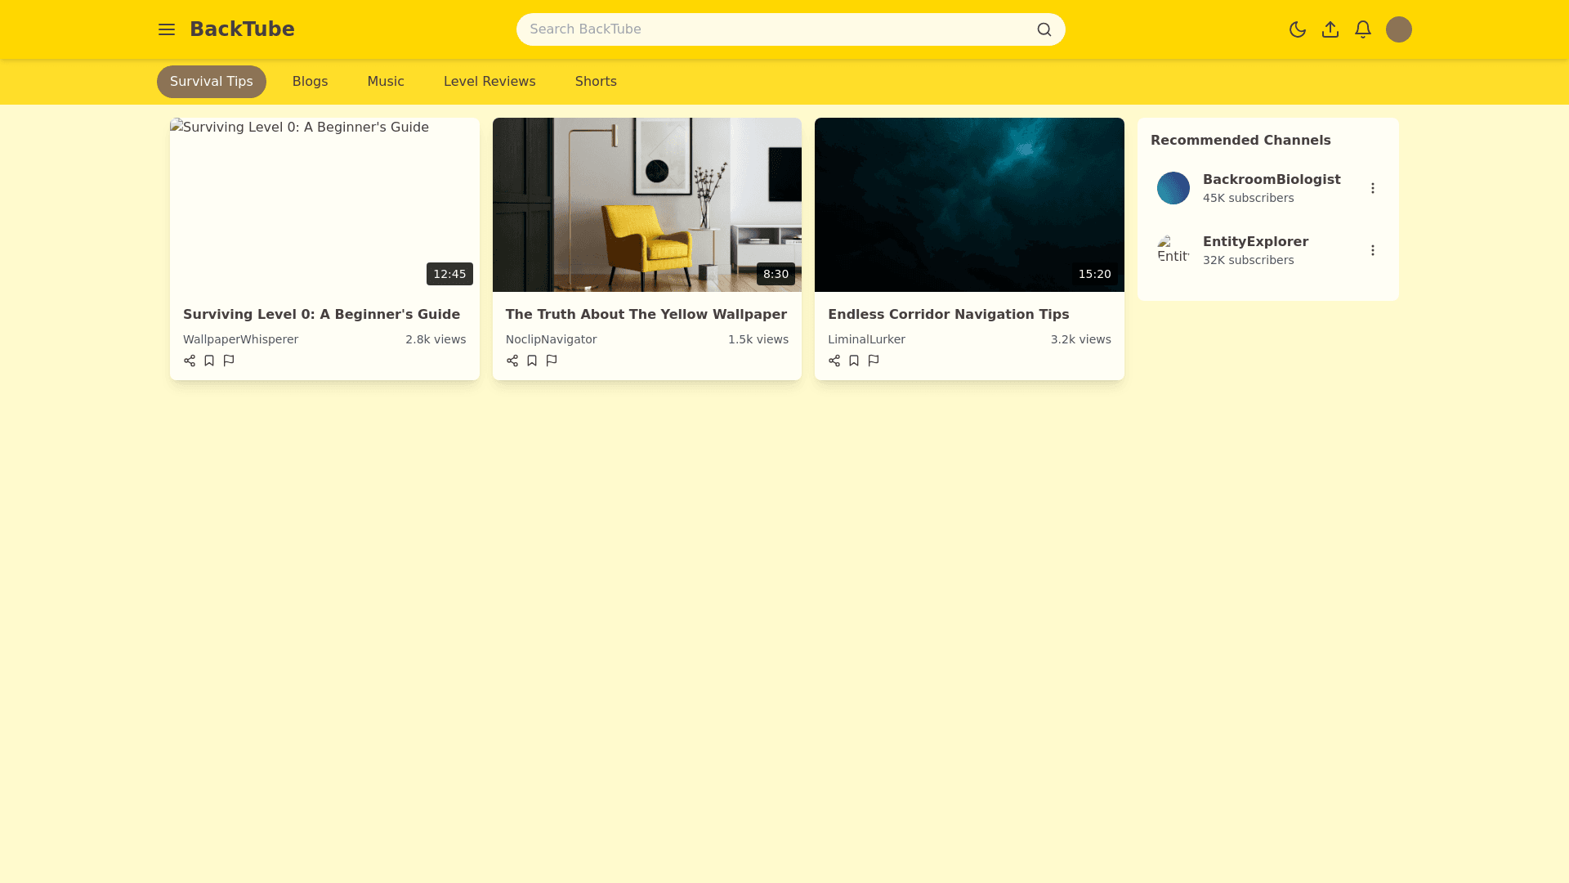This screenshot has width=1569, height=883.
Task: Share the Surviving Level 0 video
Action: (190, 361)
